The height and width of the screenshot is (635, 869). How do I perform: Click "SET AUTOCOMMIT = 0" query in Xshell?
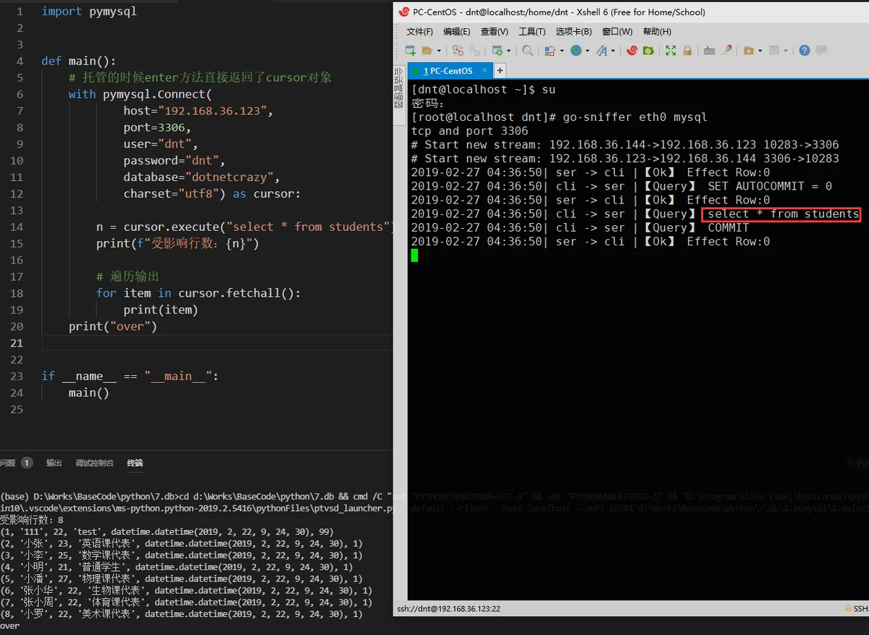[770, 186]
